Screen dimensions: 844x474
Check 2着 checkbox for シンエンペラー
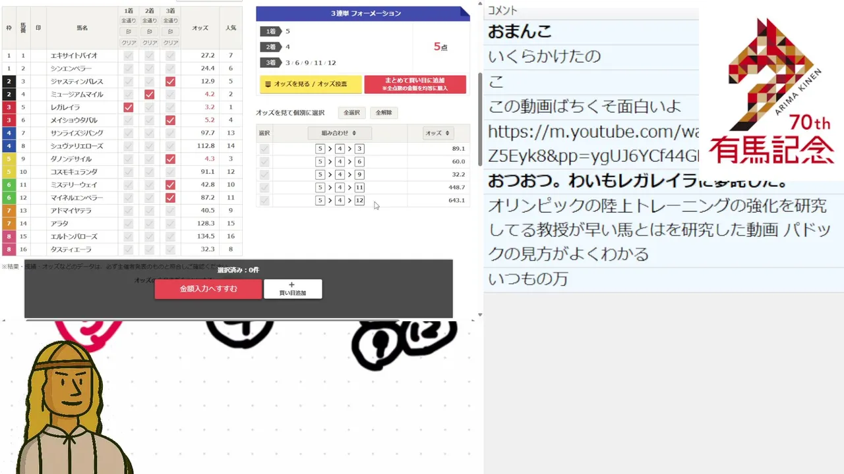click(150, 68)
